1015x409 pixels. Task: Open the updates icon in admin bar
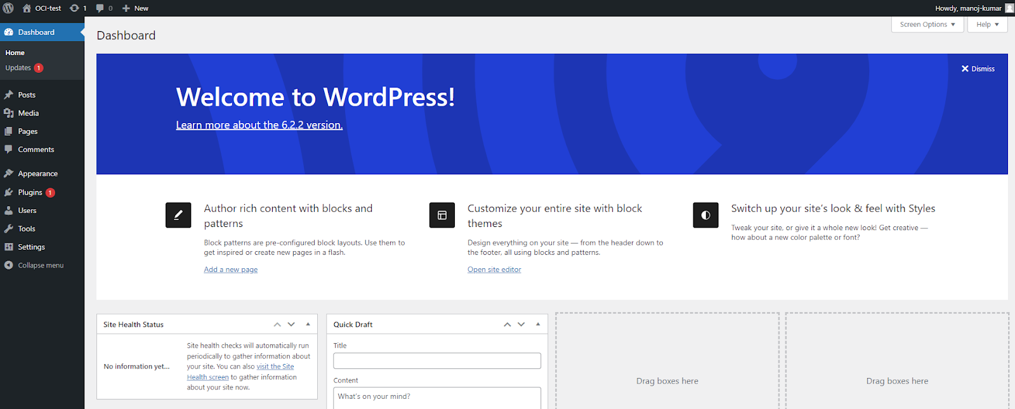coord(74,8)
